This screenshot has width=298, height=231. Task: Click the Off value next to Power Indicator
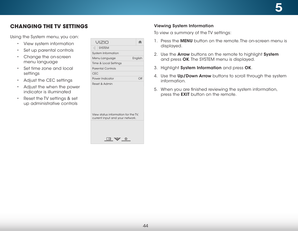[139, 78]
